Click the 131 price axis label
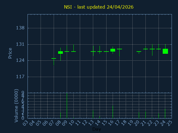 tap(20, 44)
